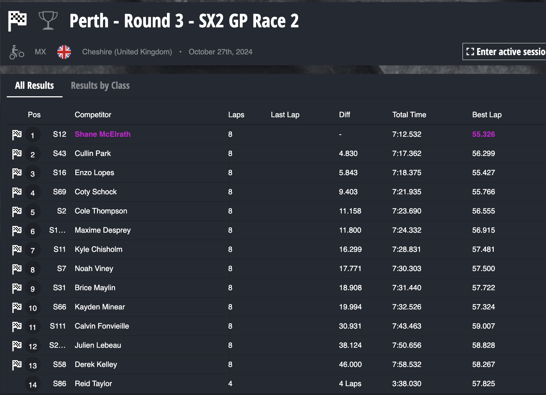Click rider number S69

pyautogui.click(x=60, y=192)
